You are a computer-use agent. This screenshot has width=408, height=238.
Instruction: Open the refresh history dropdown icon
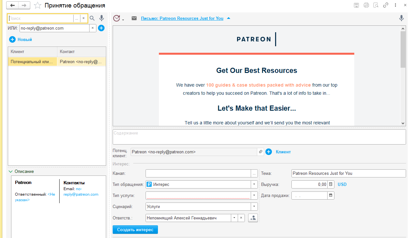[x=118, y=19]
